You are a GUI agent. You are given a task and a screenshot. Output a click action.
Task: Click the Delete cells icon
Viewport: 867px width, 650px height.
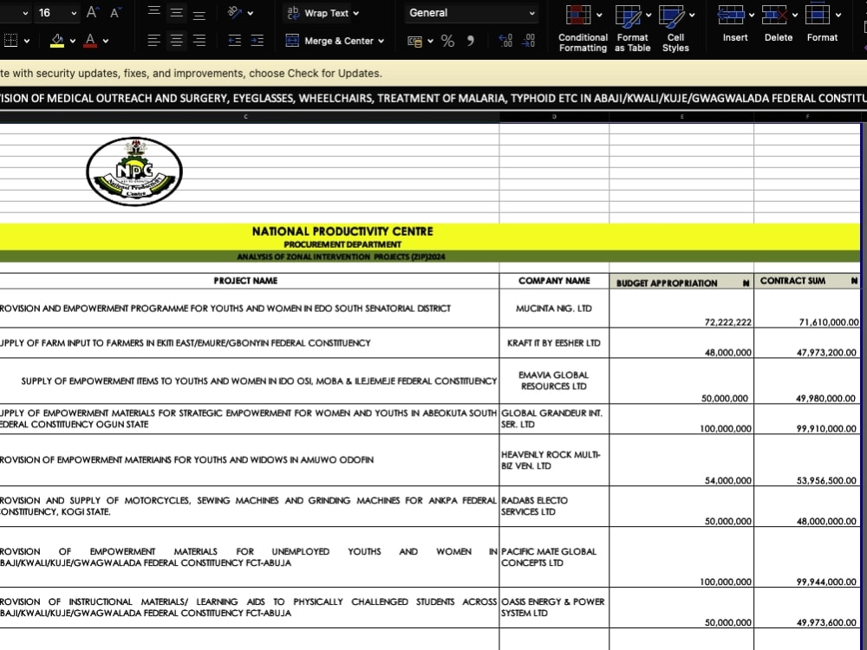pyautogui.click(x=774, y=15)
